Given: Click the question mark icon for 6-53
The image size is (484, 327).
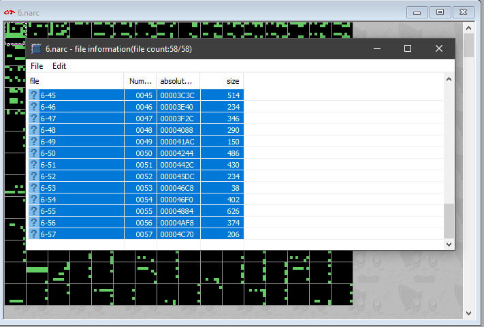Looking at the screenshot, I should pyautogui.click(x=34, y=188).
